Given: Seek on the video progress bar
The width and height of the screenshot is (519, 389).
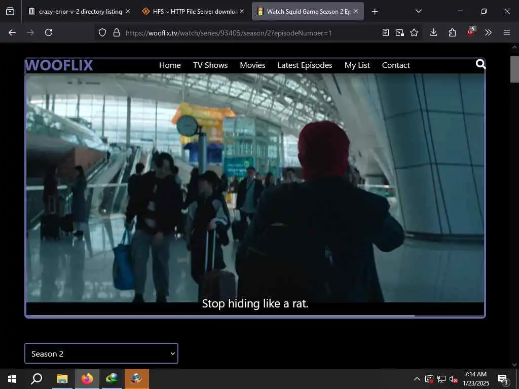Looking at the screenshot, I should [x=255, y=316].
